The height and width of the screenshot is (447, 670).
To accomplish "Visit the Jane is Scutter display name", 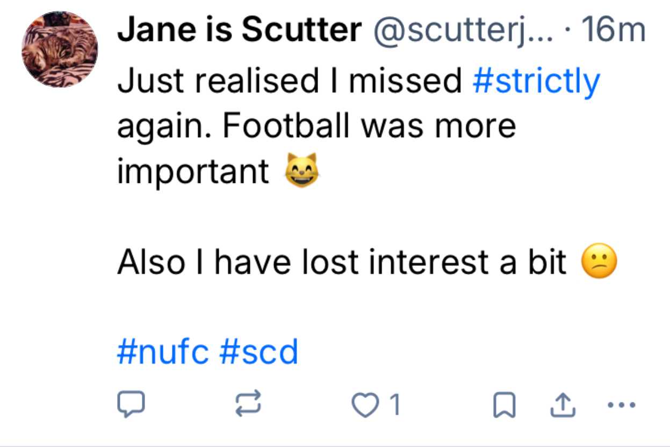I will tap(239, 31).
